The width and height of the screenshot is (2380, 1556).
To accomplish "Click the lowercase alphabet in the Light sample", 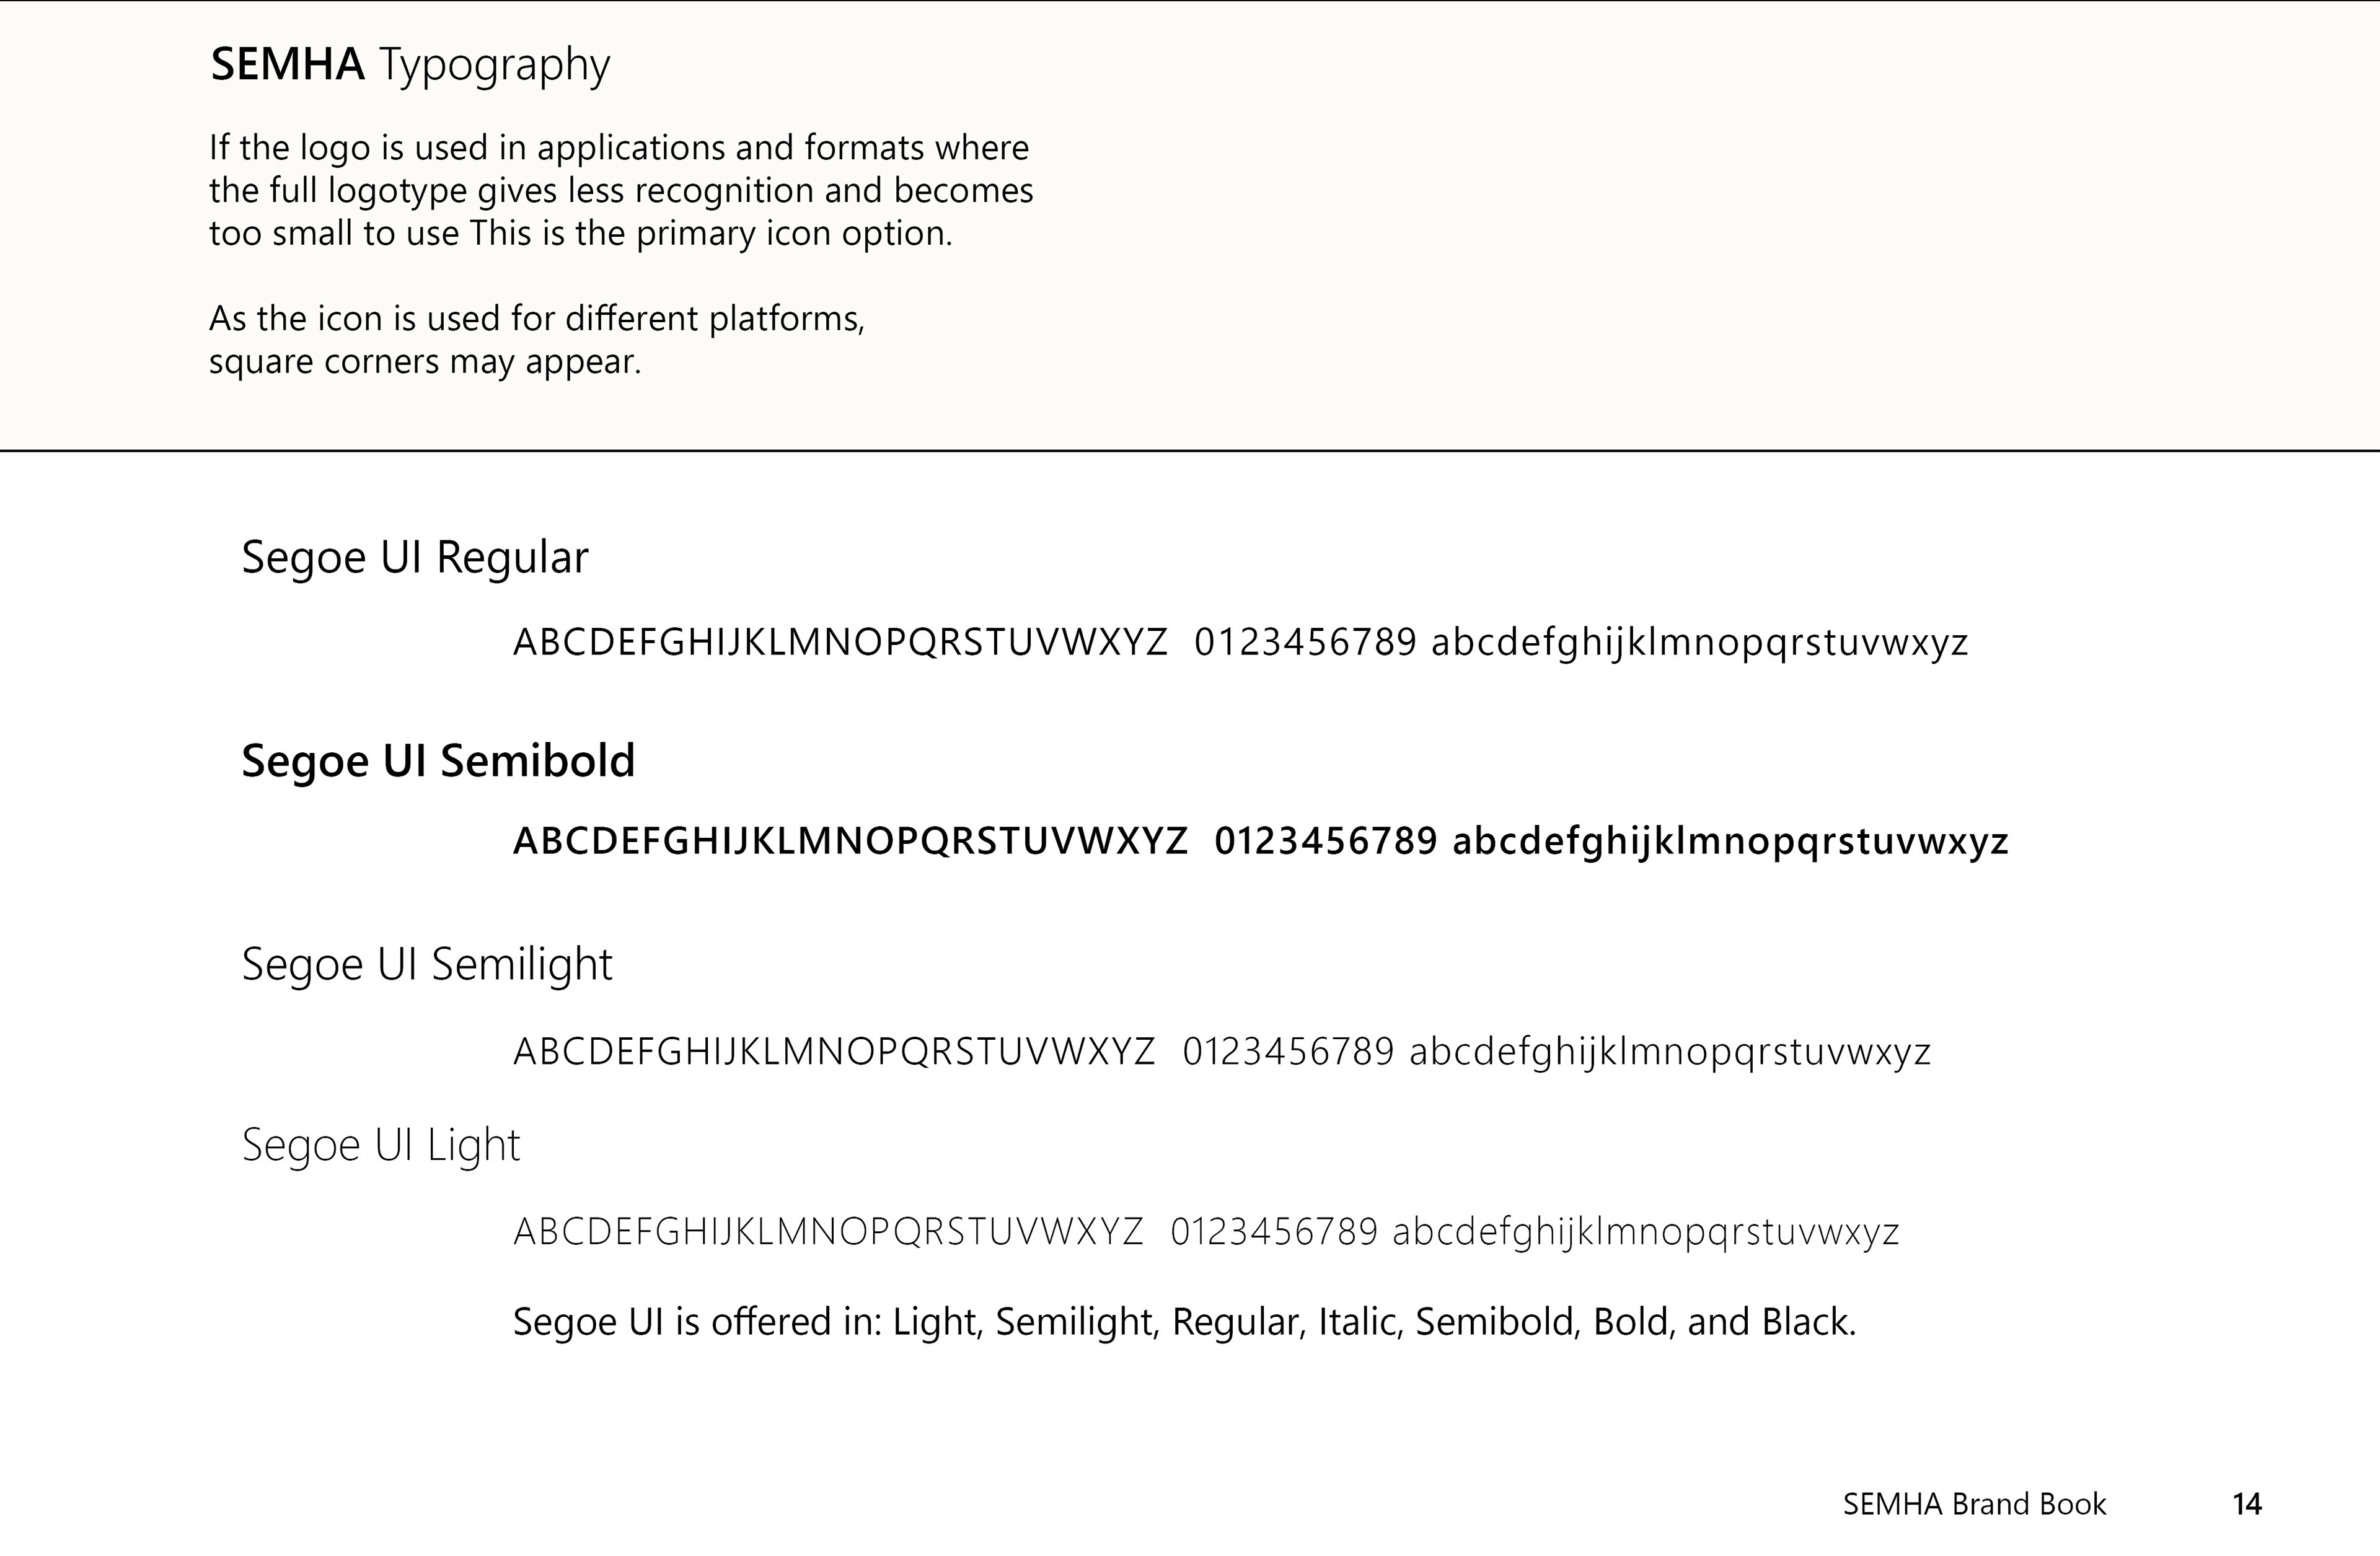I will pyautogui.click(x=1646, y=1232).
